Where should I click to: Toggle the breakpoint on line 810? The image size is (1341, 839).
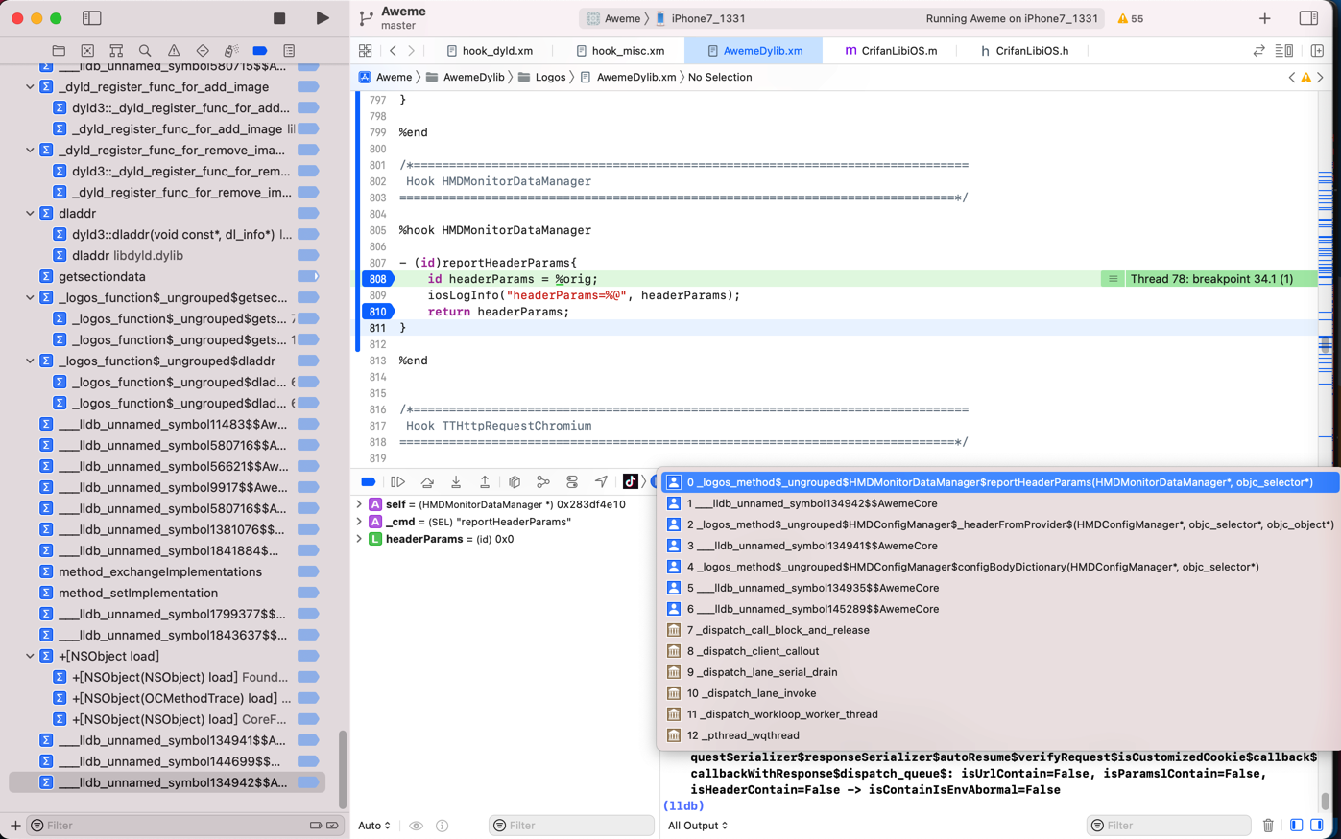coord(377,312)
